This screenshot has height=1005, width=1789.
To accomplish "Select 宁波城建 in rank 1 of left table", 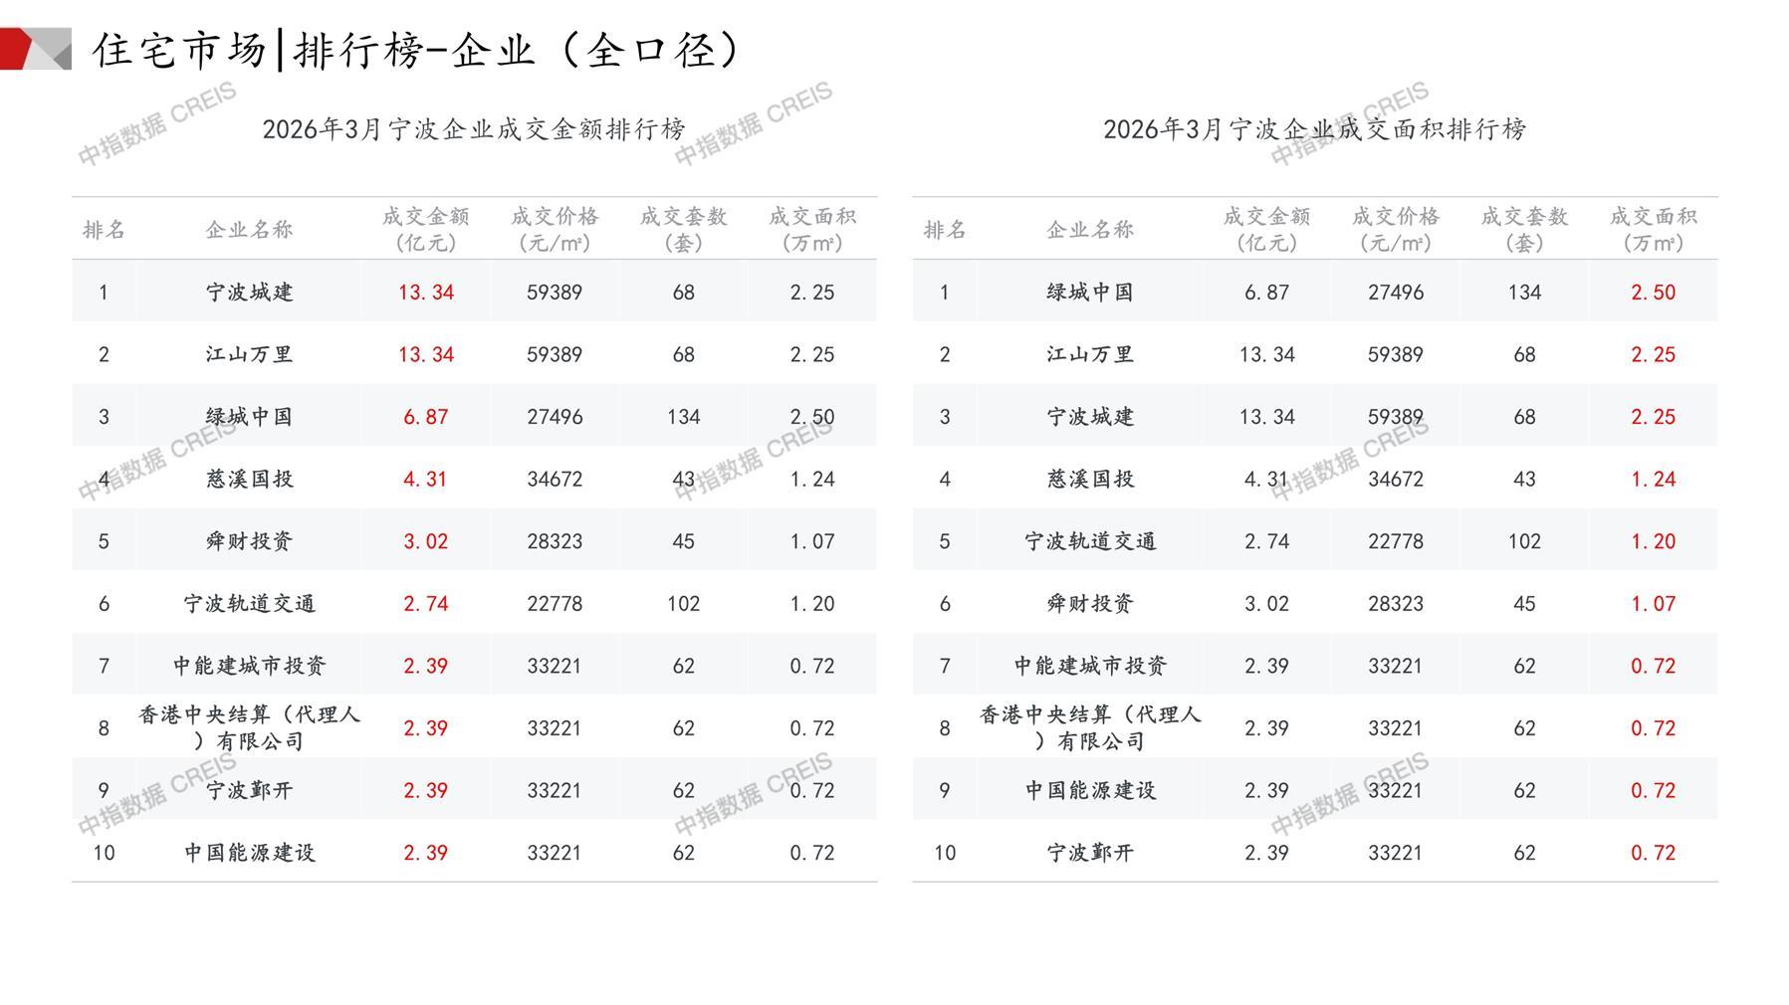I will pyautogui.click(x=249, y=293).
